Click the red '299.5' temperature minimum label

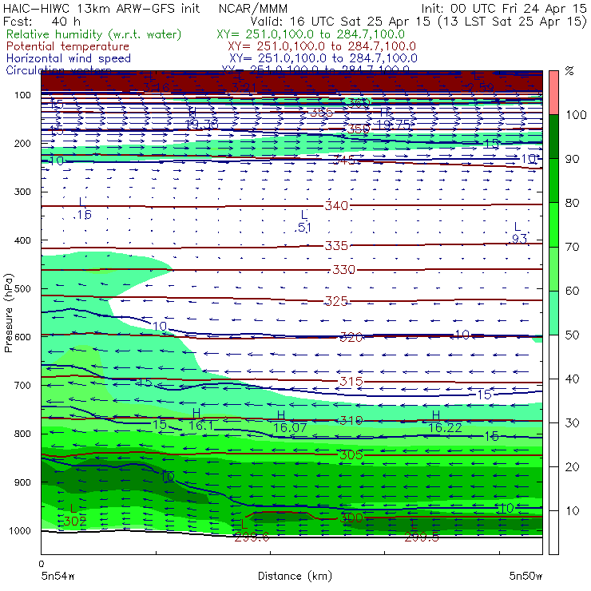point(422,537)
